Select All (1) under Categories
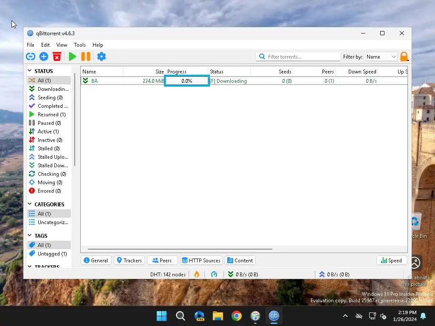The height and width of the screenshot is (326, 435). (x=49, y=214)
